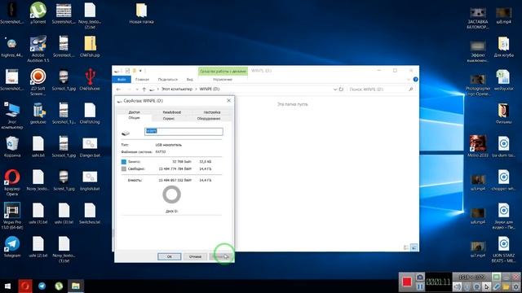Image resolution: width=522 pixels, height=293 pixels.
Task: Select the Switches.bat file icon
Action: 90,213
